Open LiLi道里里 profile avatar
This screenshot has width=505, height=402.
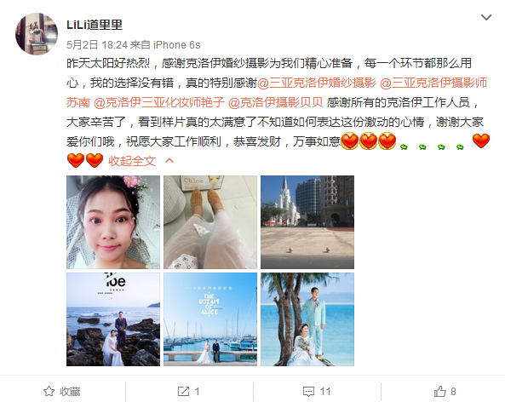coord(37,34)
